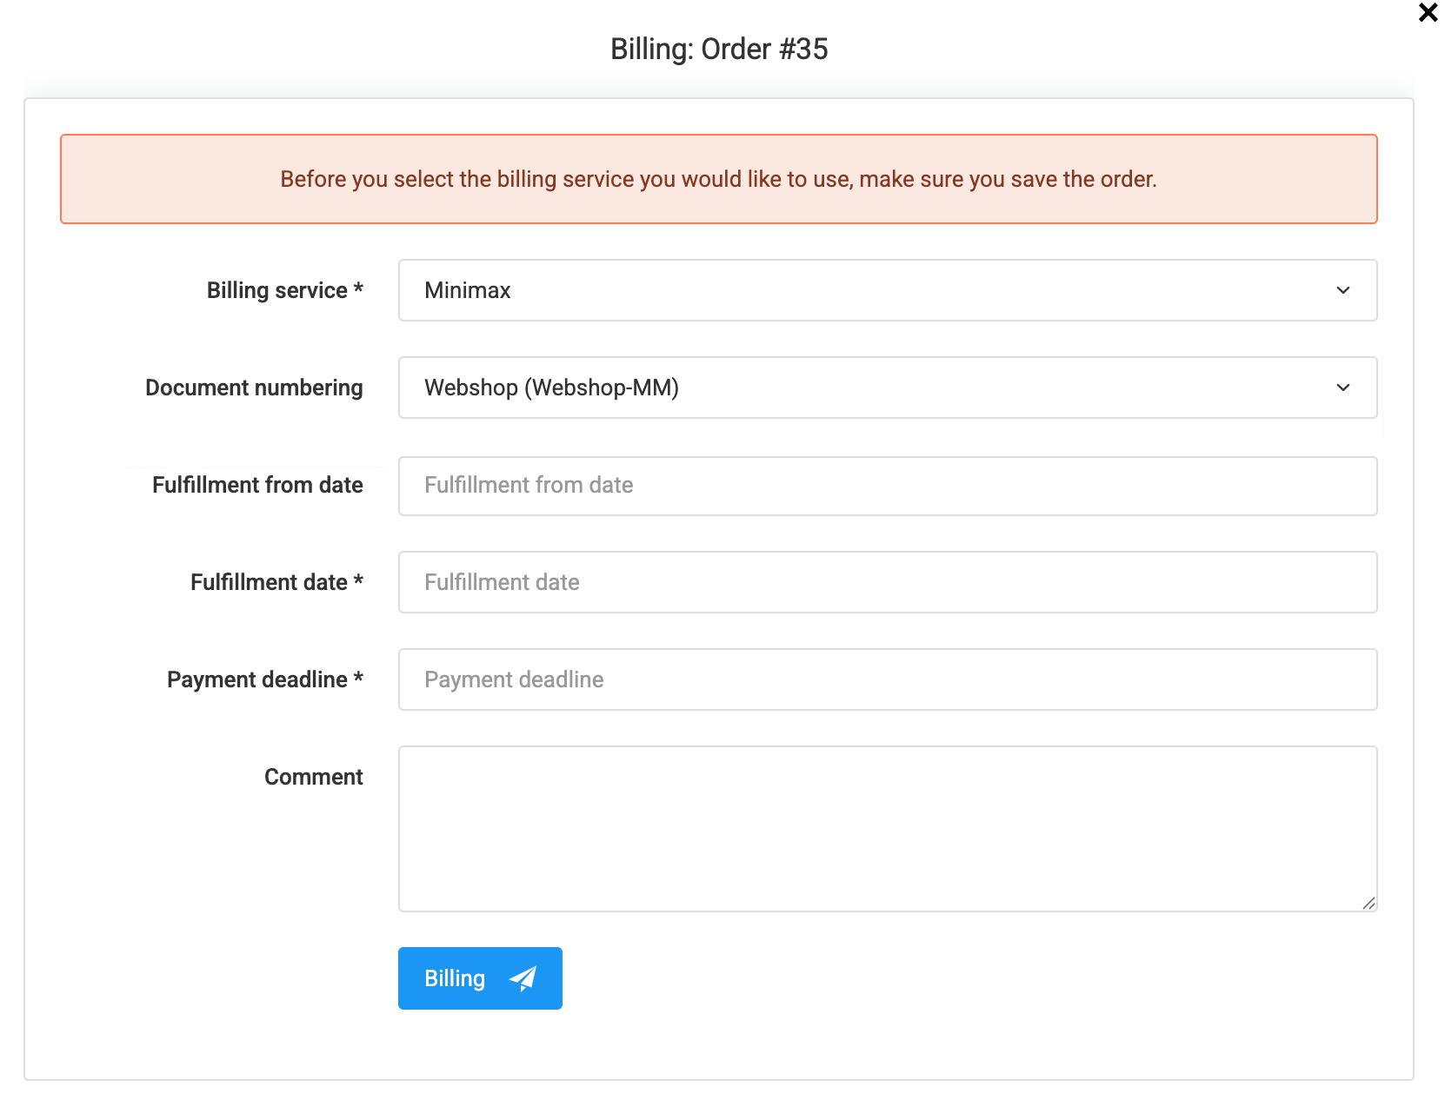The height and width of the screenshot is (1100, 1445).
Task: Click the 'Fulfillment date *' label
Action: click(276, 582)
